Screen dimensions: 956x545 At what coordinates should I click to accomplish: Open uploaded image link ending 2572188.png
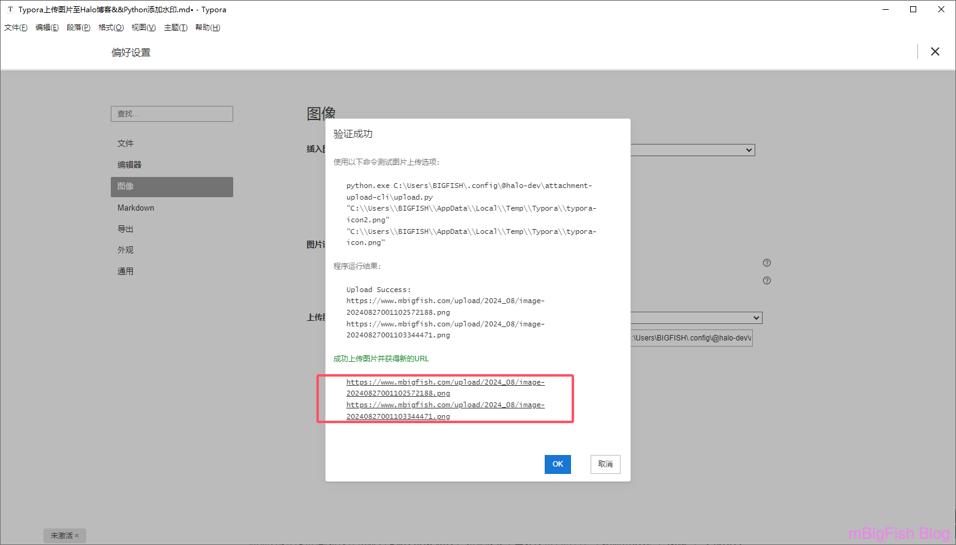pyautogui.click(x=446, y=388)
